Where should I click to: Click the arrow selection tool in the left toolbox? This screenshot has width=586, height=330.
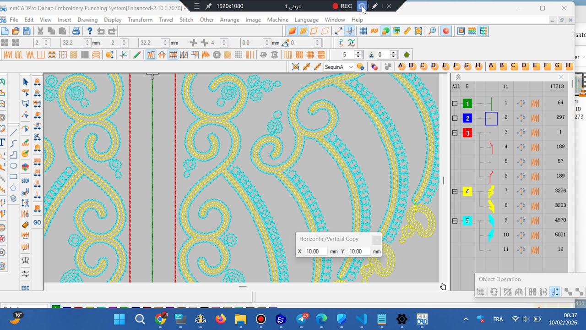click(25, 82)
